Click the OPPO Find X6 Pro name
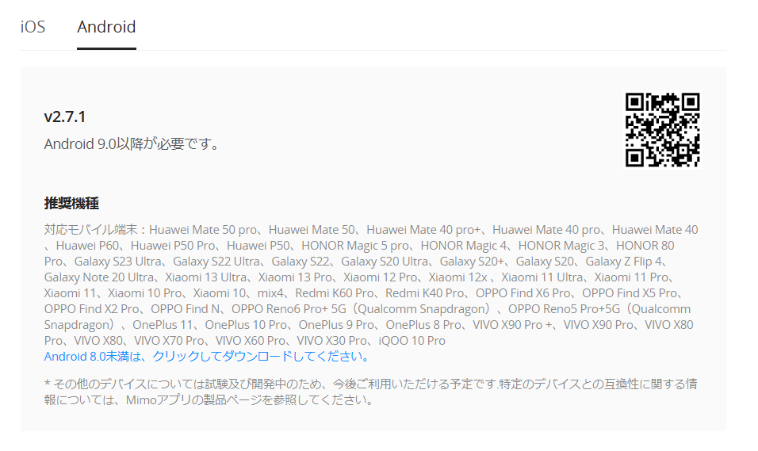758x451 pixels. coord(523,293)
